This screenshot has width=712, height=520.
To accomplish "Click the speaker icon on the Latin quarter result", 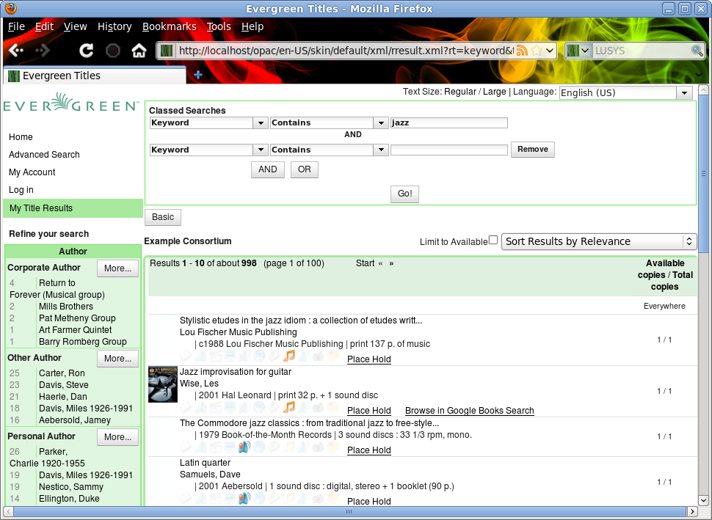I will pos(245,498).
